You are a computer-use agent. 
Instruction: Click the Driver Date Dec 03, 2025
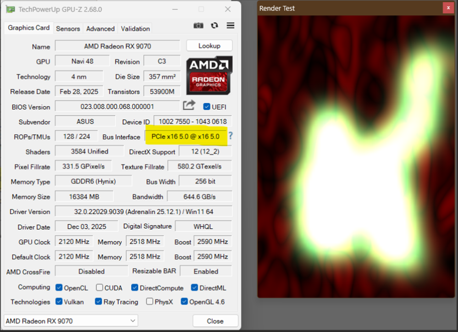[x=86, y=226]
